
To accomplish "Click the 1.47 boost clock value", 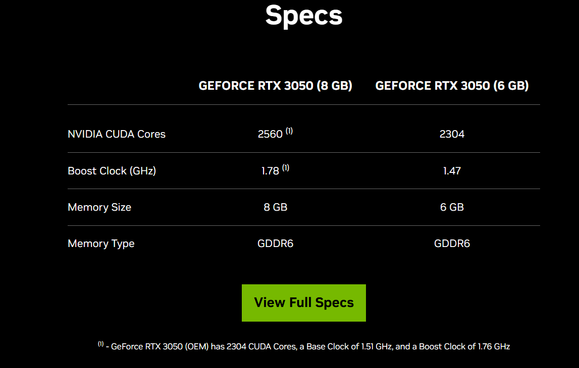I will pos(452,171).
